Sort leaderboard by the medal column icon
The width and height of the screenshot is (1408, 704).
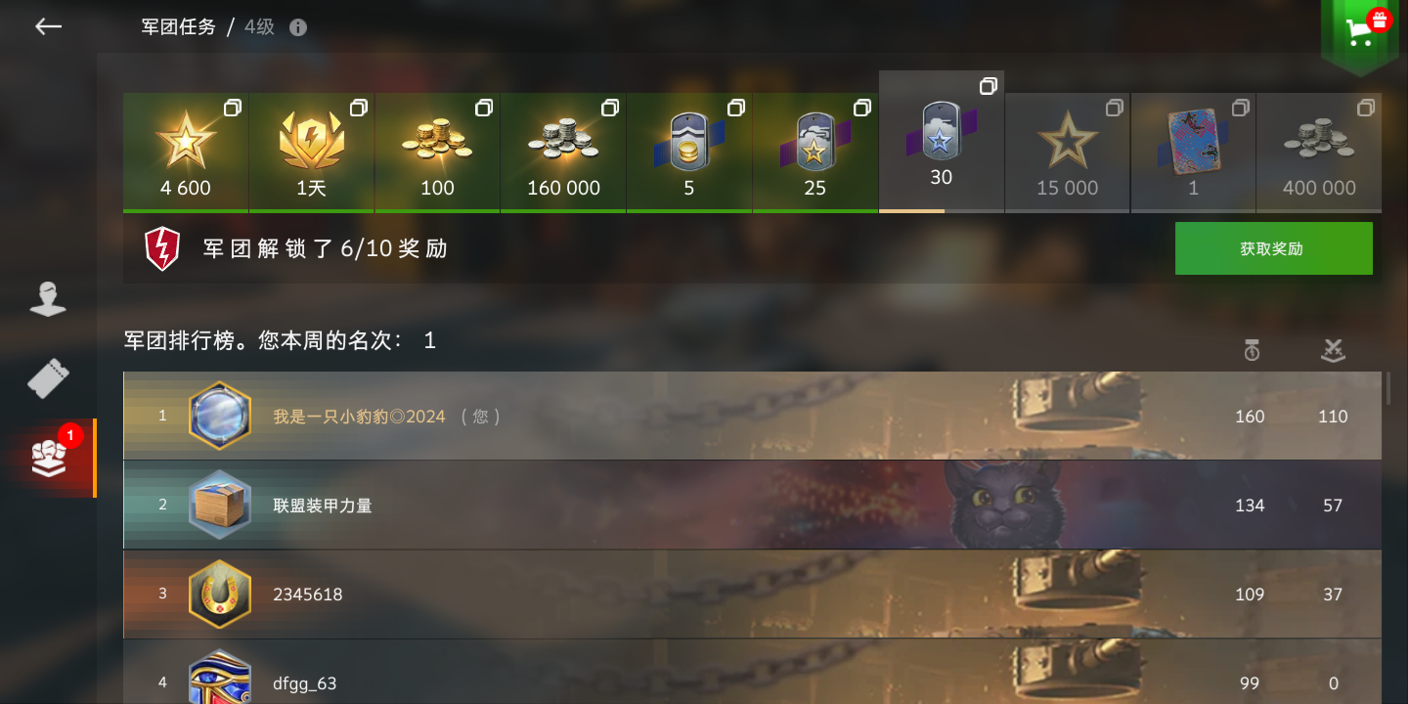coord(1252,349)
